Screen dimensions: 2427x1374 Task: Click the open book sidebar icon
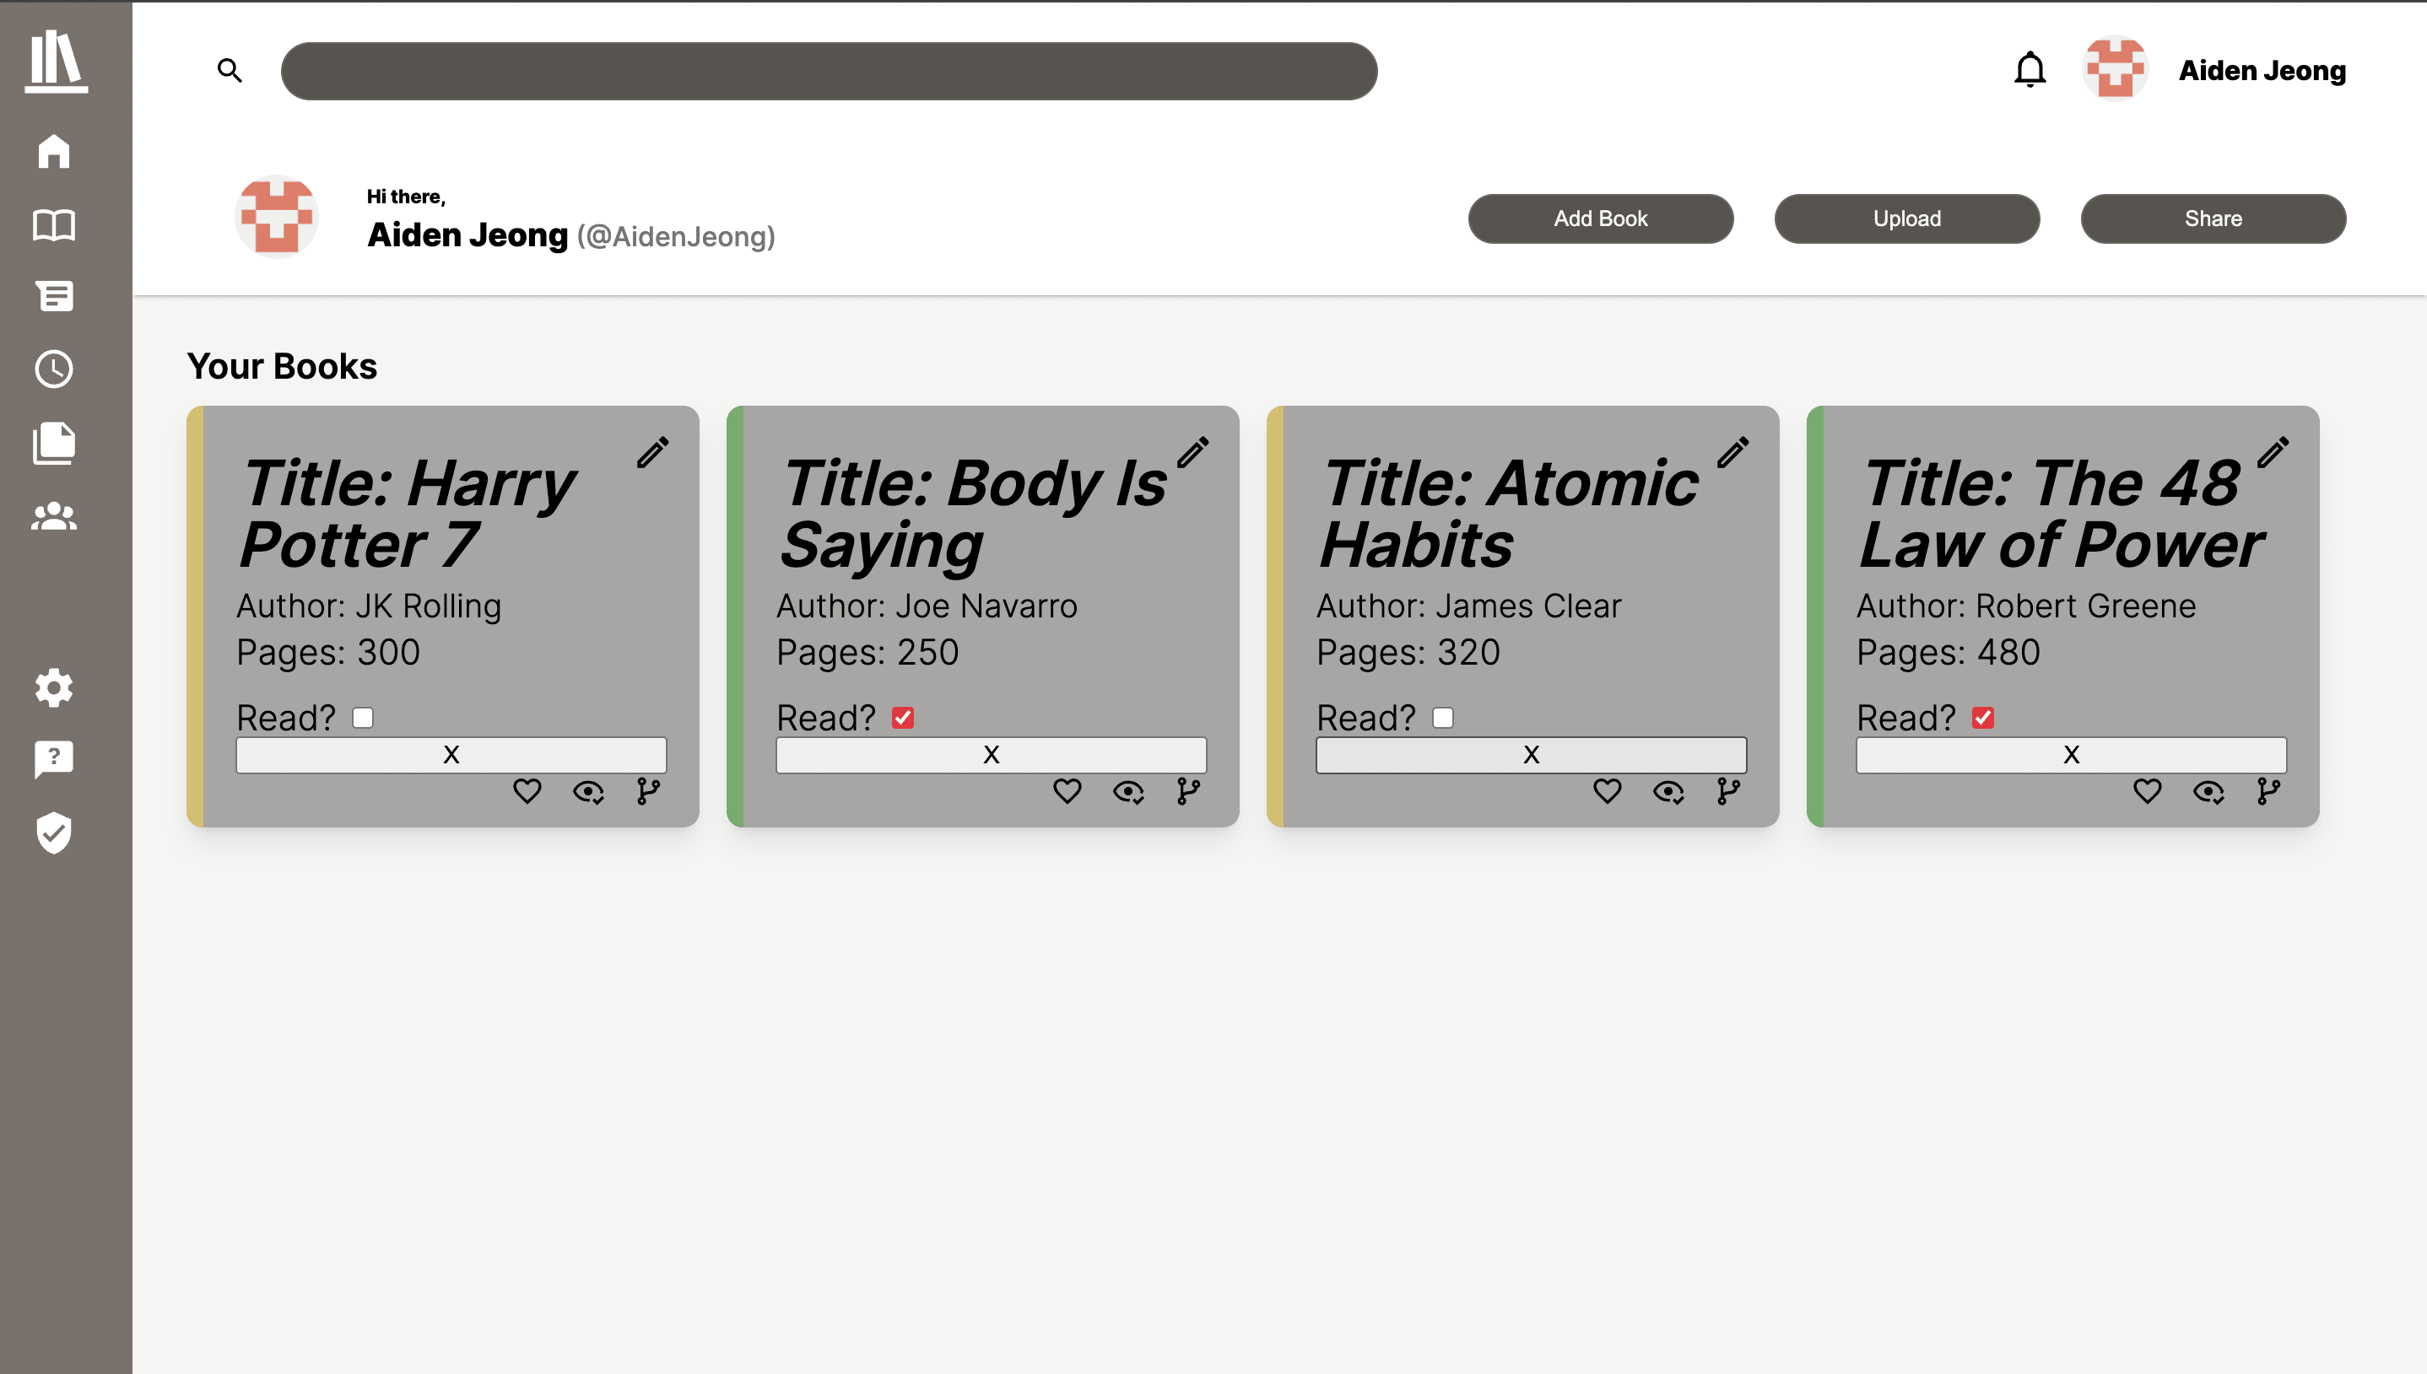point(54,224)
